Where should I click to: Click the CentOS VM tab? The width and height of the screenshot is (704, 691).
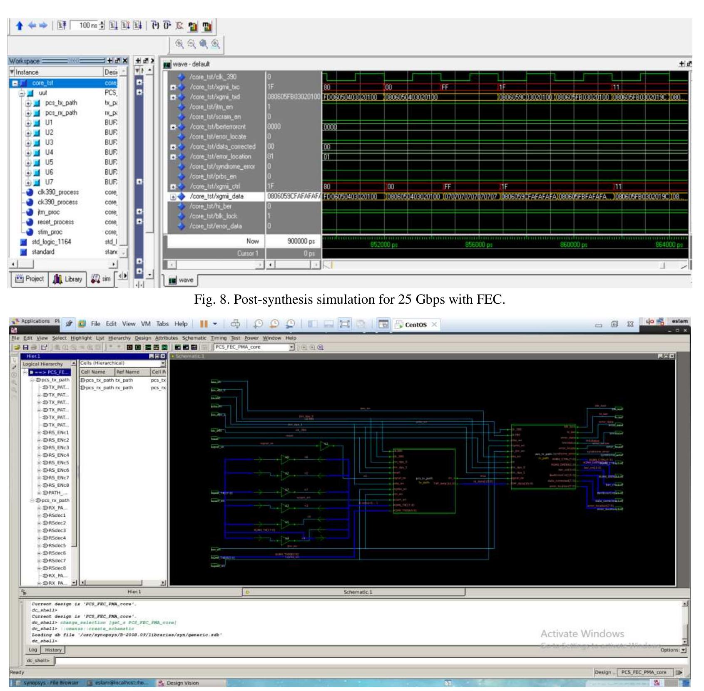click(415, 324)
